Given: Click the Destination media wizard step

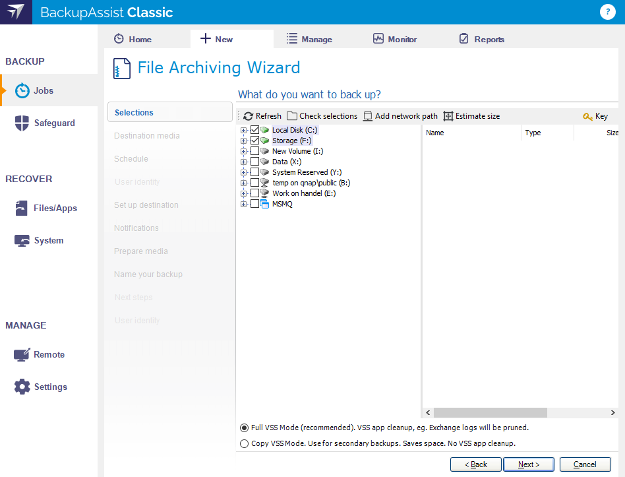Looking at the screenshot, I should point(146,136).
